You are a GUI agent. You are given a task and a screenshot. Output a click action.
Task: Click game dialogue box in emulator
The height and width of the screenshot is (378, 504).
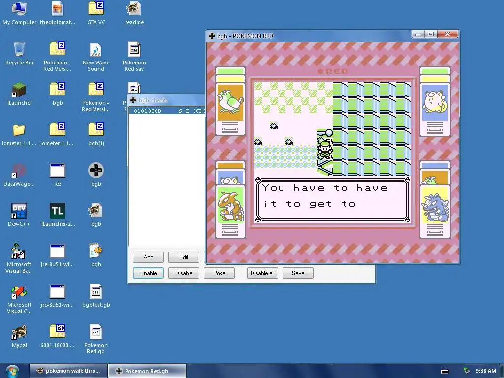(332, 200)
